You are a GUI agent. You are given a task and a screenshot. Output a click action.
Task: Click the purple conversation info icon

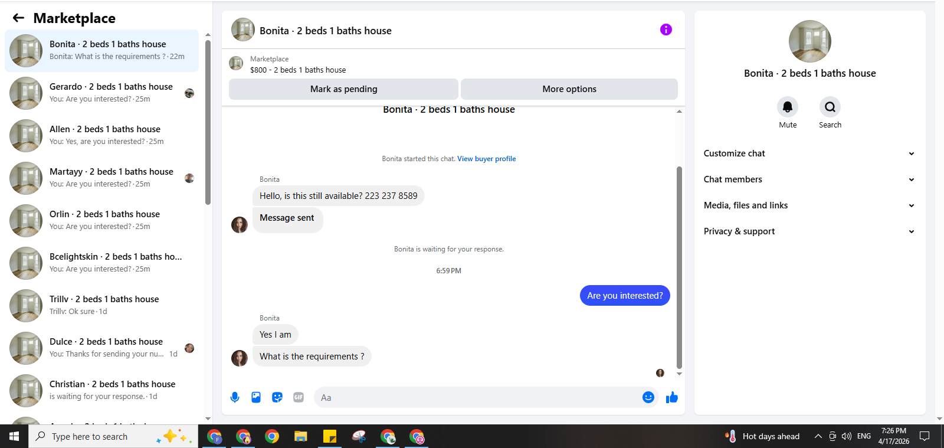pyautogui.click(x=666, y=30)
